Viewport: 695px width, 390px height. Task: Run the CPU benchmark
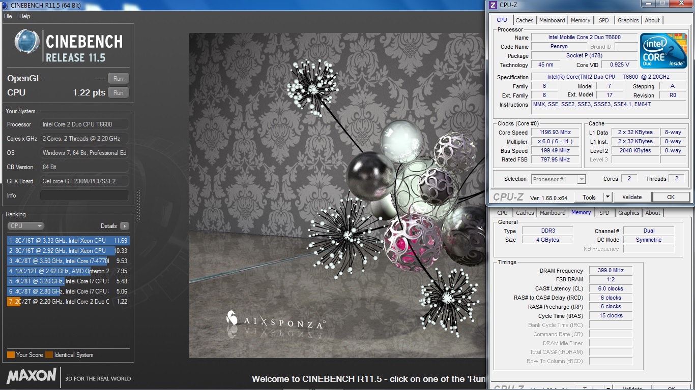(118, 92)
